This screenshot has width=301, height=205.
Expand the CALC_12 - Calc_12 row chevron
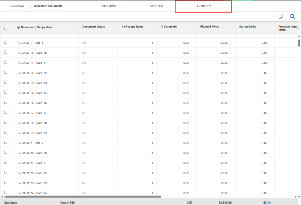coord(20,73)
